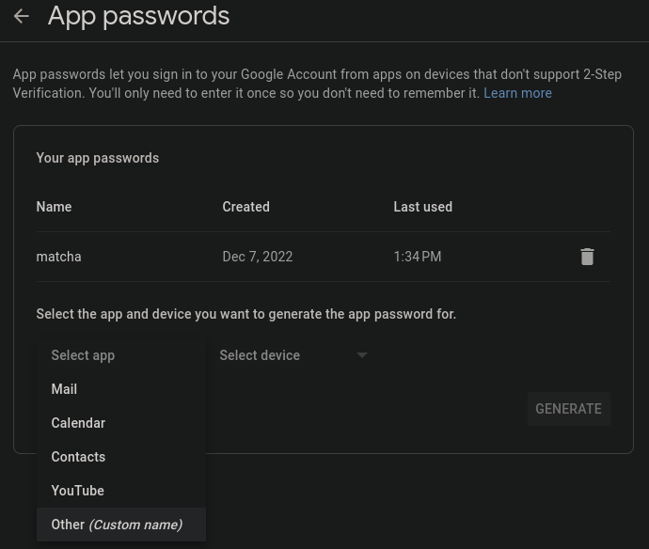649x549 pixels.
Task: Click the Last used column header
Action: pyautogui.click(x=422, y=207)
